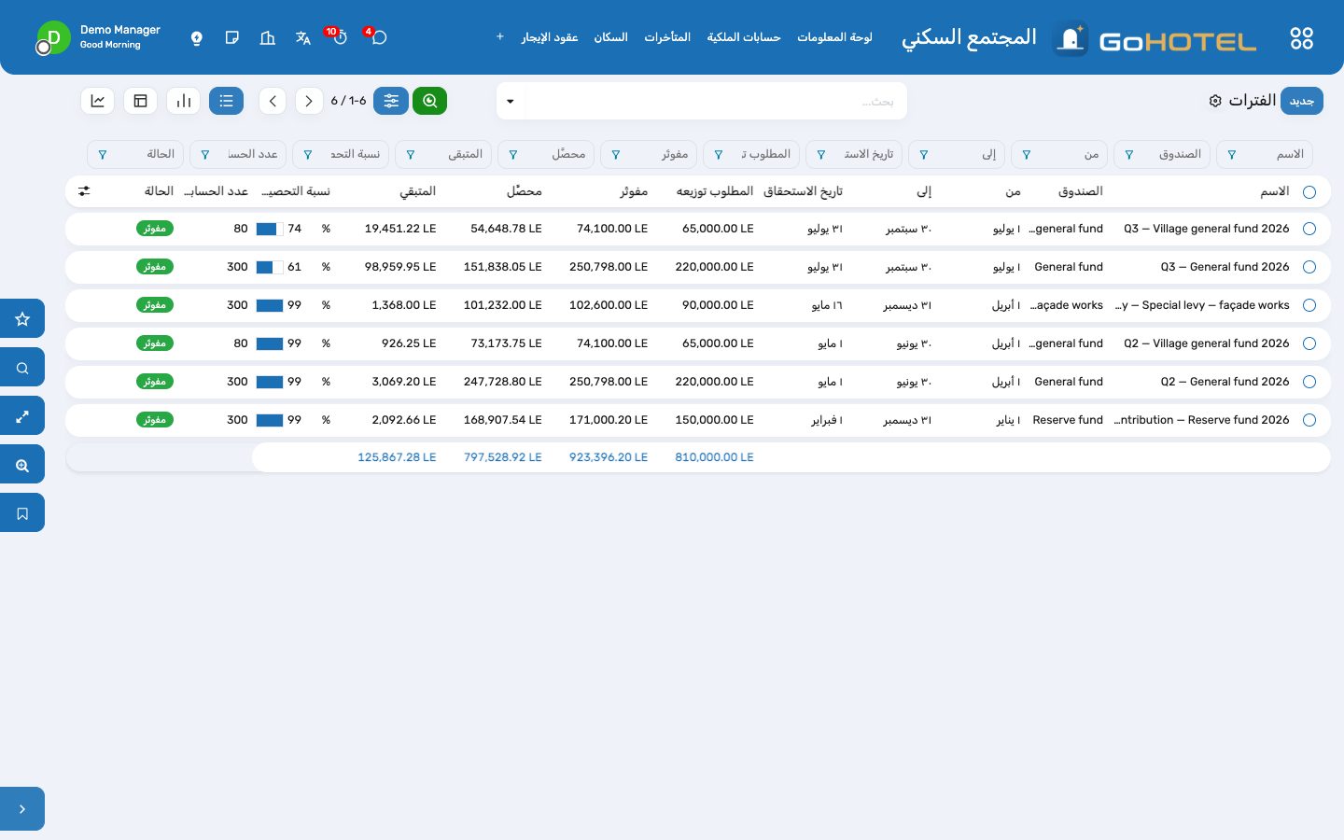Select the Special levy – façade works row checkbox
Image resolution: width=1344 pixels, height=840 pixels.
[x=1309, y=305]
